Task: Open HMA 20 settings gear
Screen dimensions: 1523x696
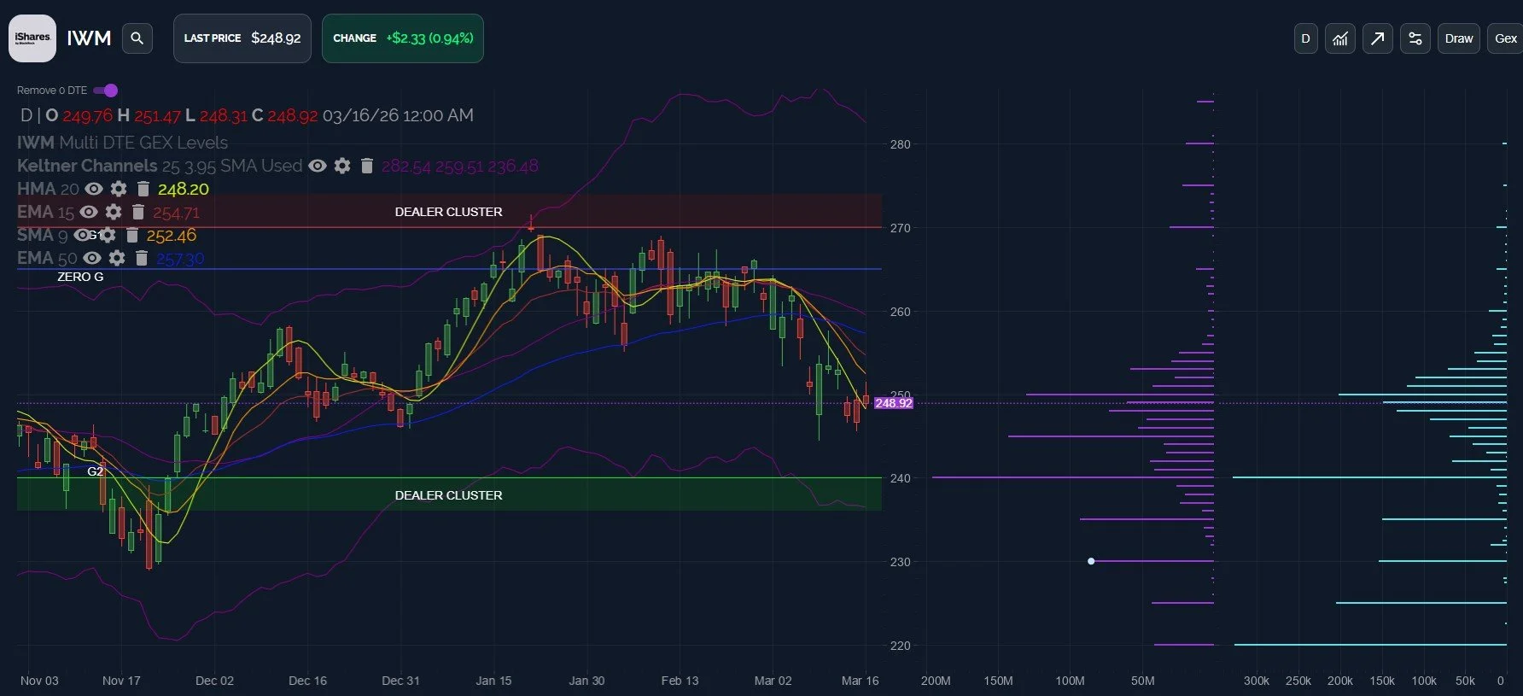Action: [x=119, y=189]
